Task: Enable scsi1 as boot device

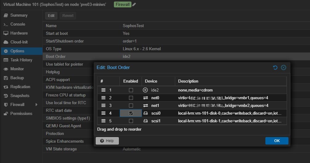Action: coord(131,121)
